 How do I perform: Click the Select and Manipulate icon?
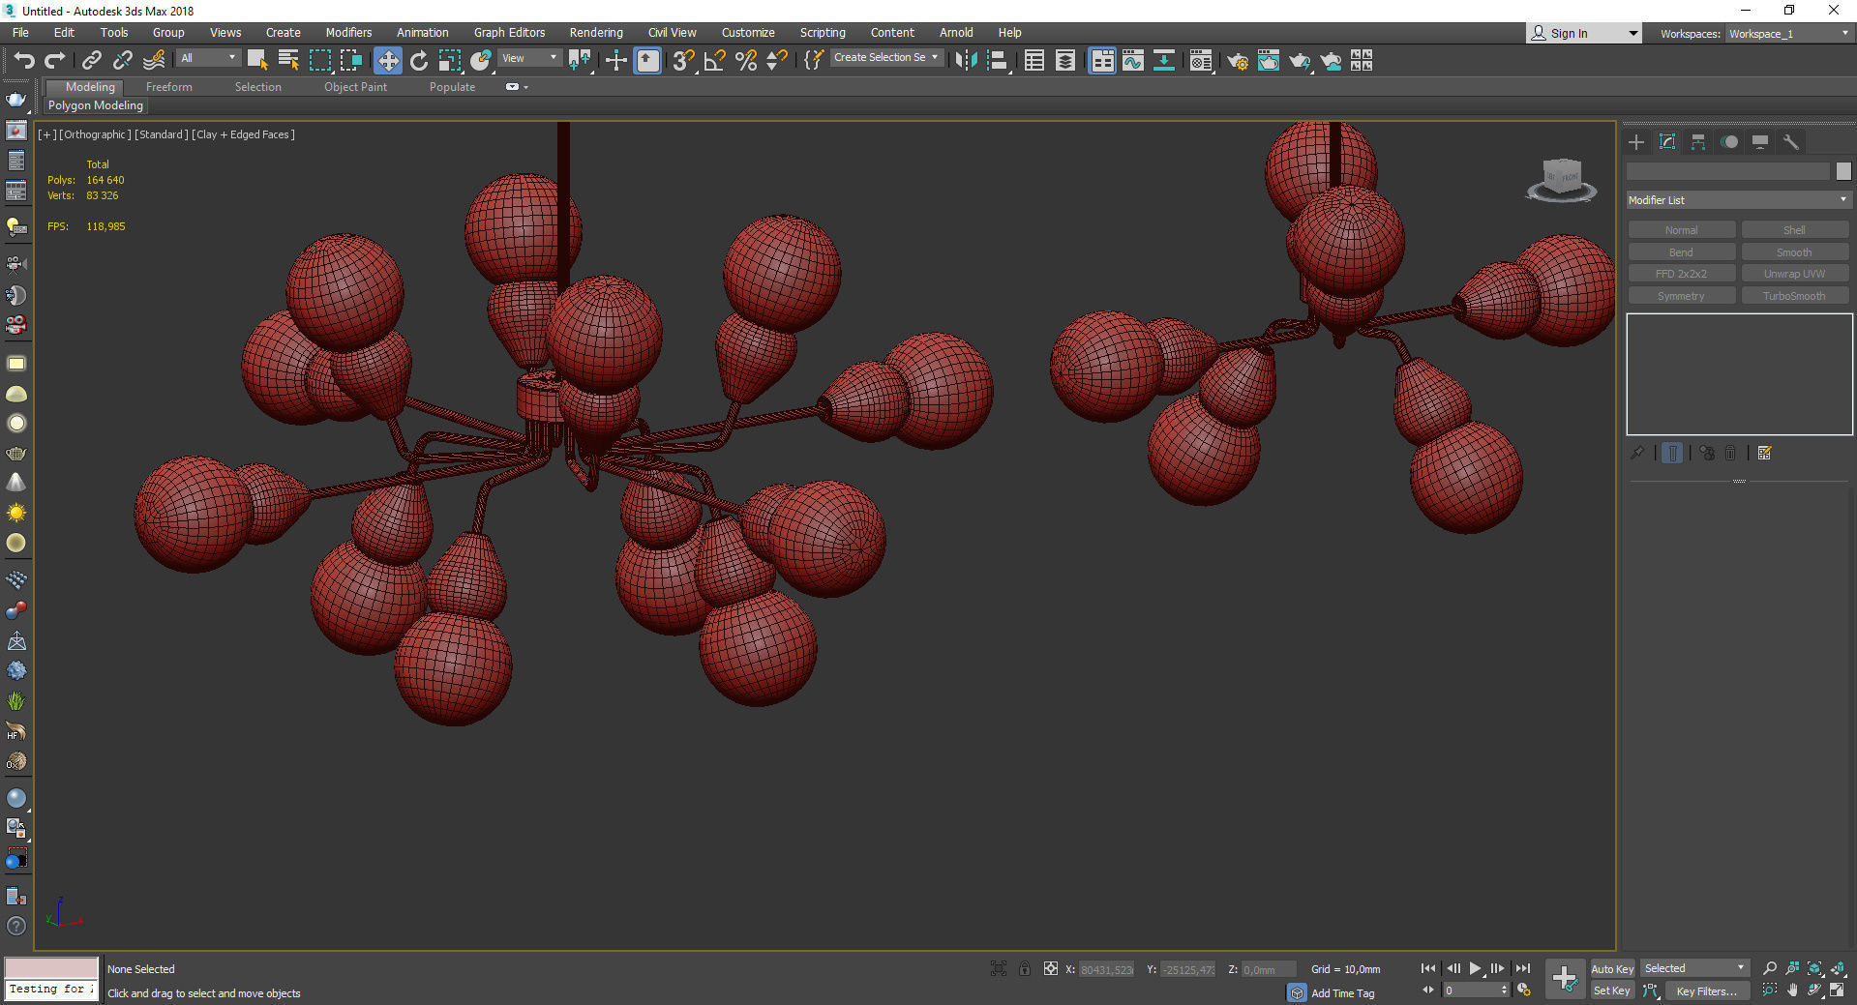[616, 61]
